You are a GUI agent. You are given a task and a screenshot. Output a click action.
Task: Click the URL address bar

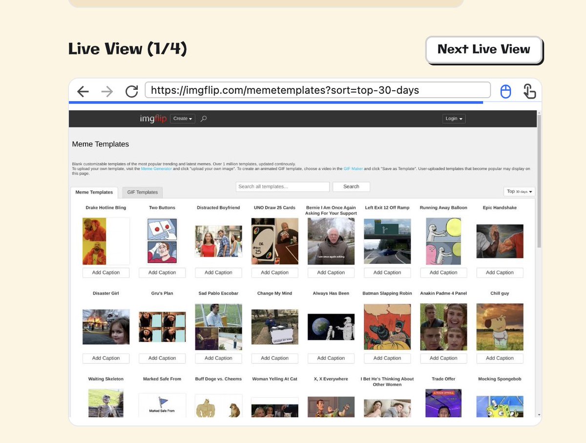pos(317,90)
